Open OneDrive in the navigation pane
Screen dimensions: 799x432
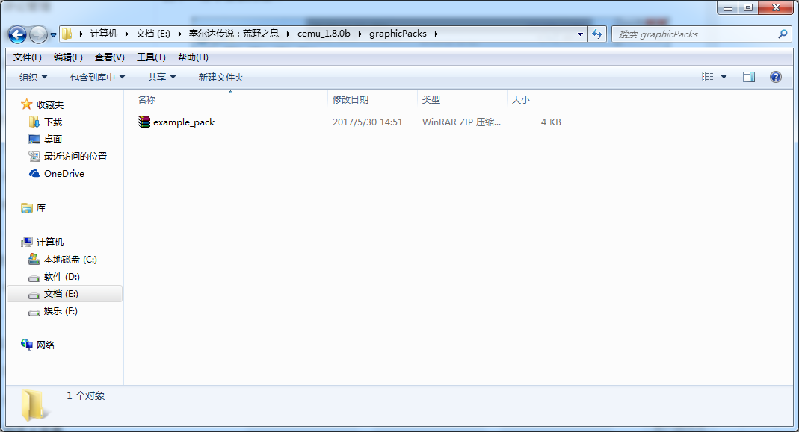pos(64,174)
